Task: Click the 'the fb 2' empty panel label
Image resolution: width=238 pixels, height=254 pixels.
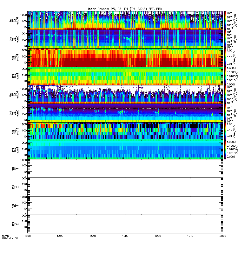Action: point(15,224)
